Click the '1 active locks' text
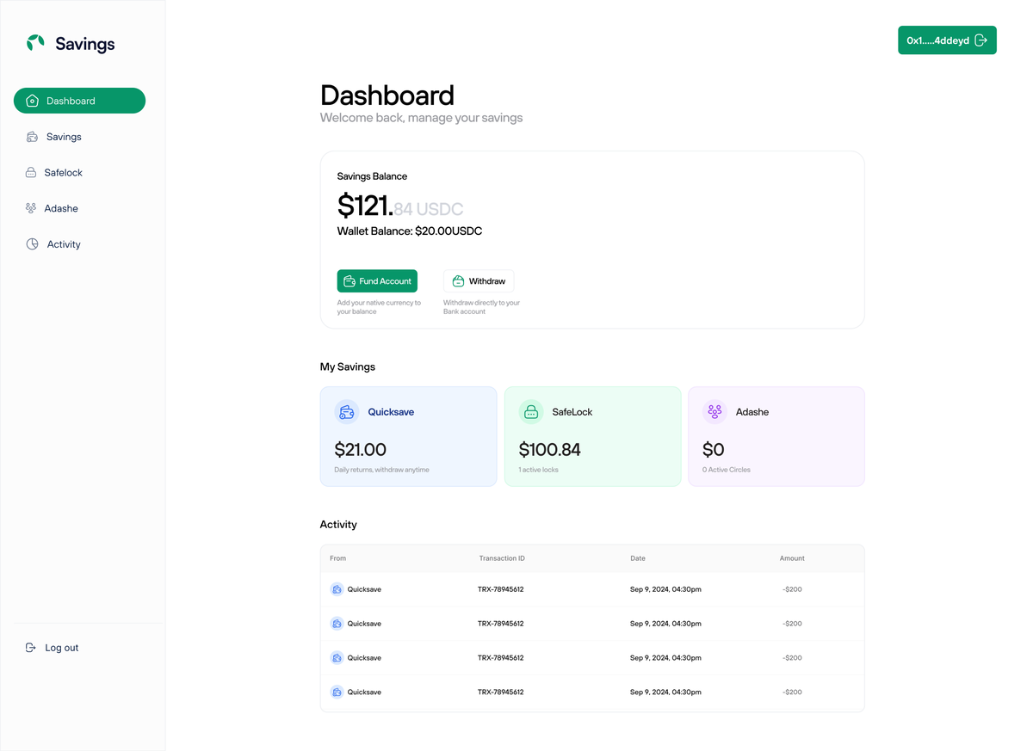Screen dimensions: 1033x751 (539, 470)
